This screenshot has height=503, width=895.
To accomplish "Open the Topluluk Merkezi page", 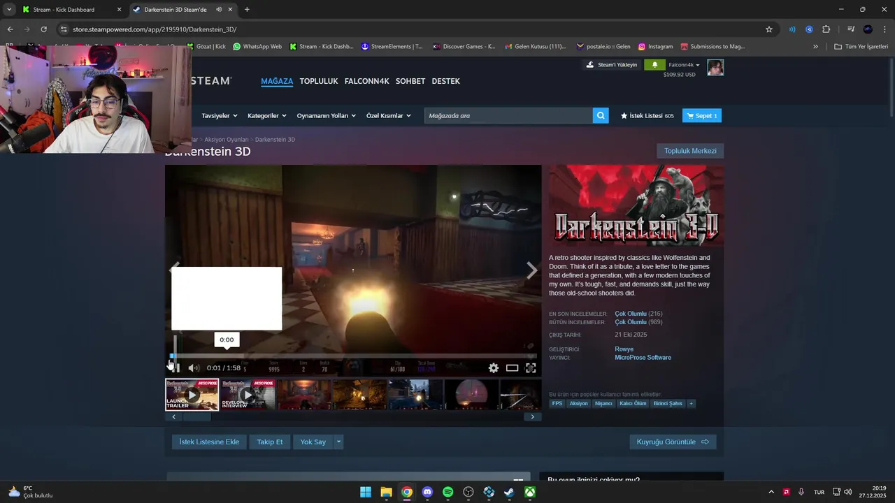I will click(x=690, y=151).
